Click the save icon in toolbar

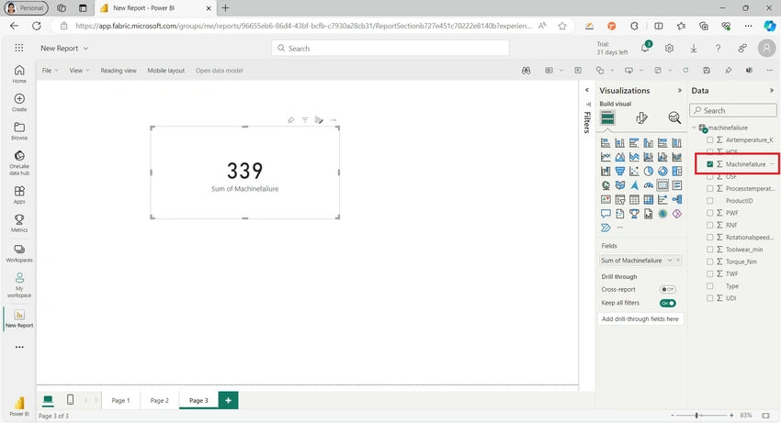click(x=707, y=70)
